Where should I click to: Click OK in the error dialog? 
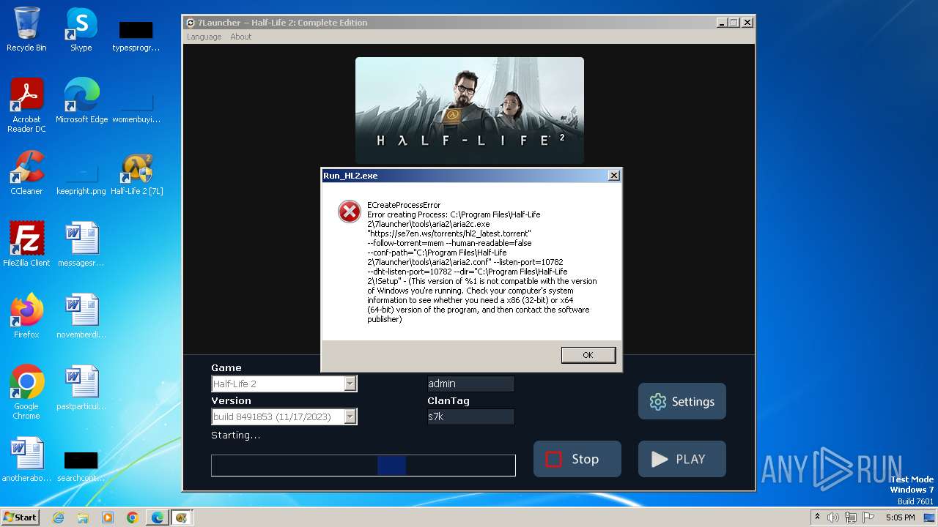pyautogui.click(x=588, y=355)
